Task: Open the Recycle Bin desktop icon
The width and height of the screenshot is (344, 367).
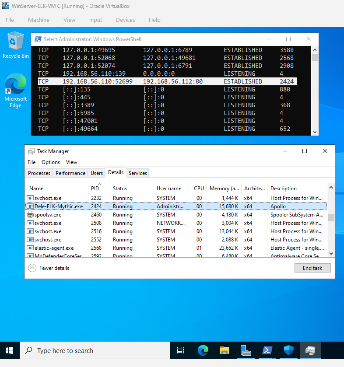Action: pyautogui.click(x=16, y=45)
